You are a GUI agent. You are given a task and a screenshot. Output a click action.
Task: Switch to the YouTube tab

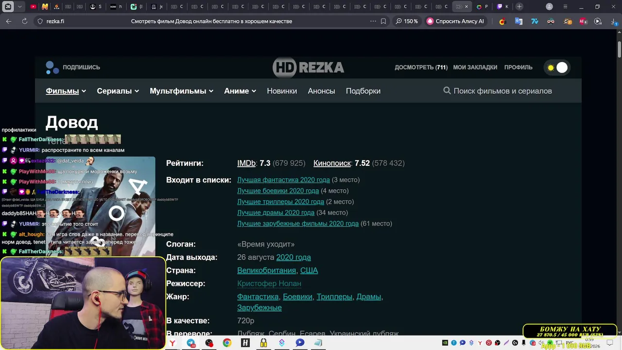(x=33, y=7)
